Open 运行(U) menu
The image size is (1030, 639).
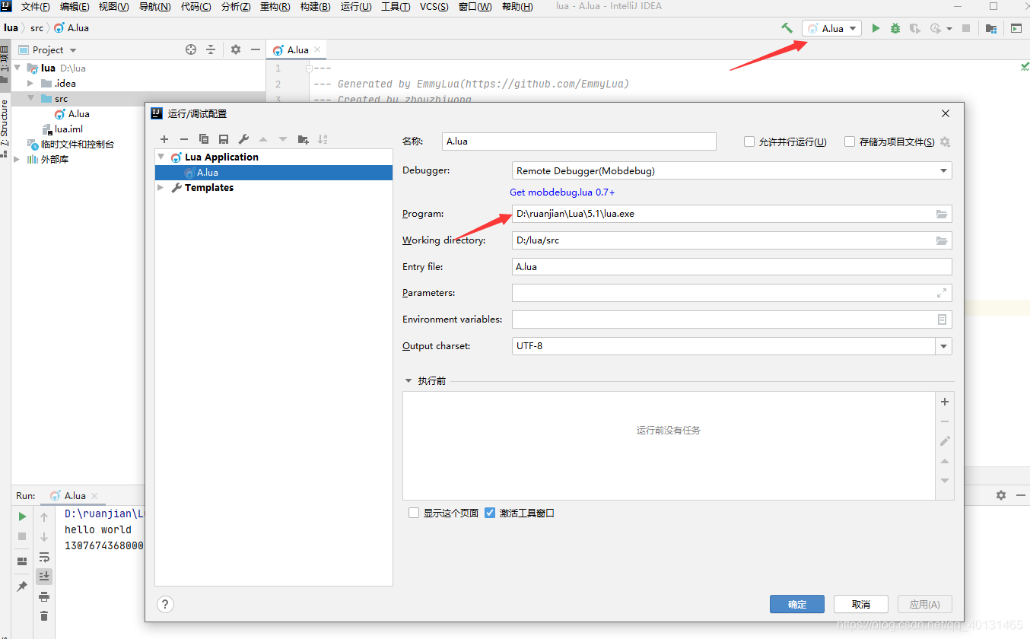click(x=356, y=7)
